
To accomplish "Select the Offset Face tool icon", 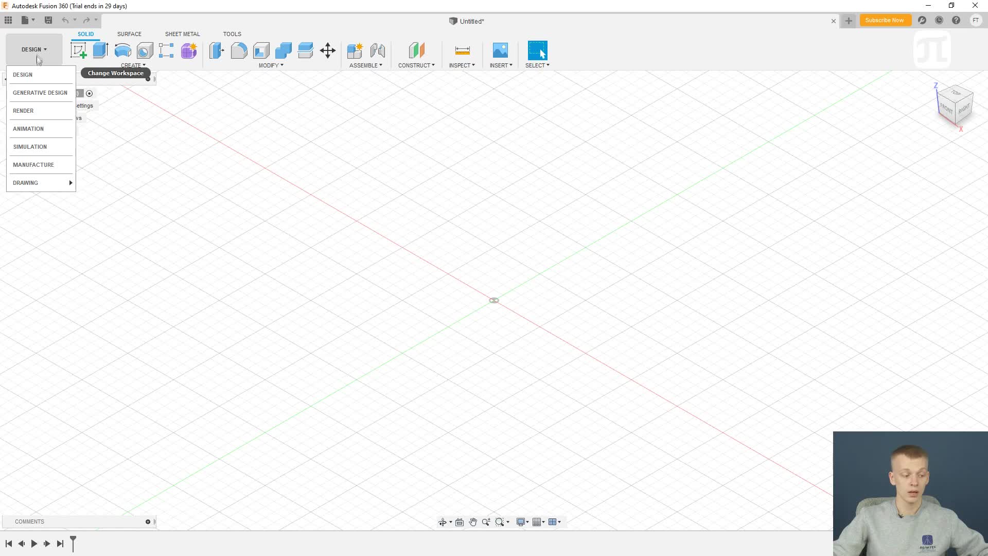I will click(305, 50).
